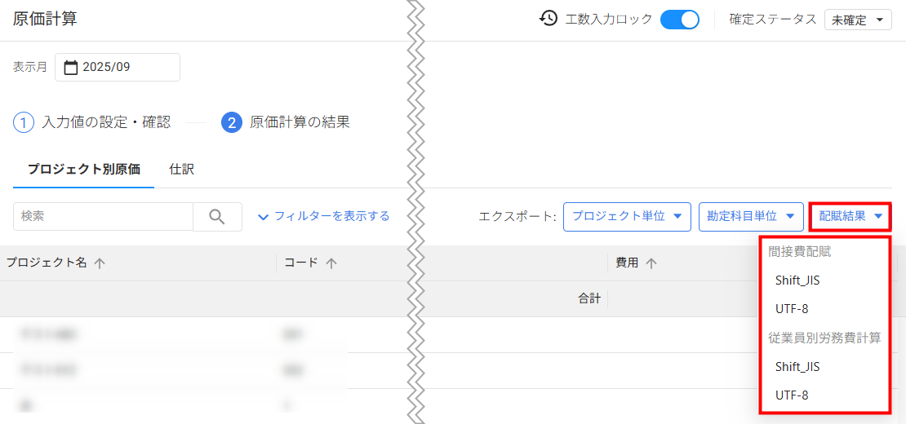Click sort arrow next to 費用

pos(651,263)
